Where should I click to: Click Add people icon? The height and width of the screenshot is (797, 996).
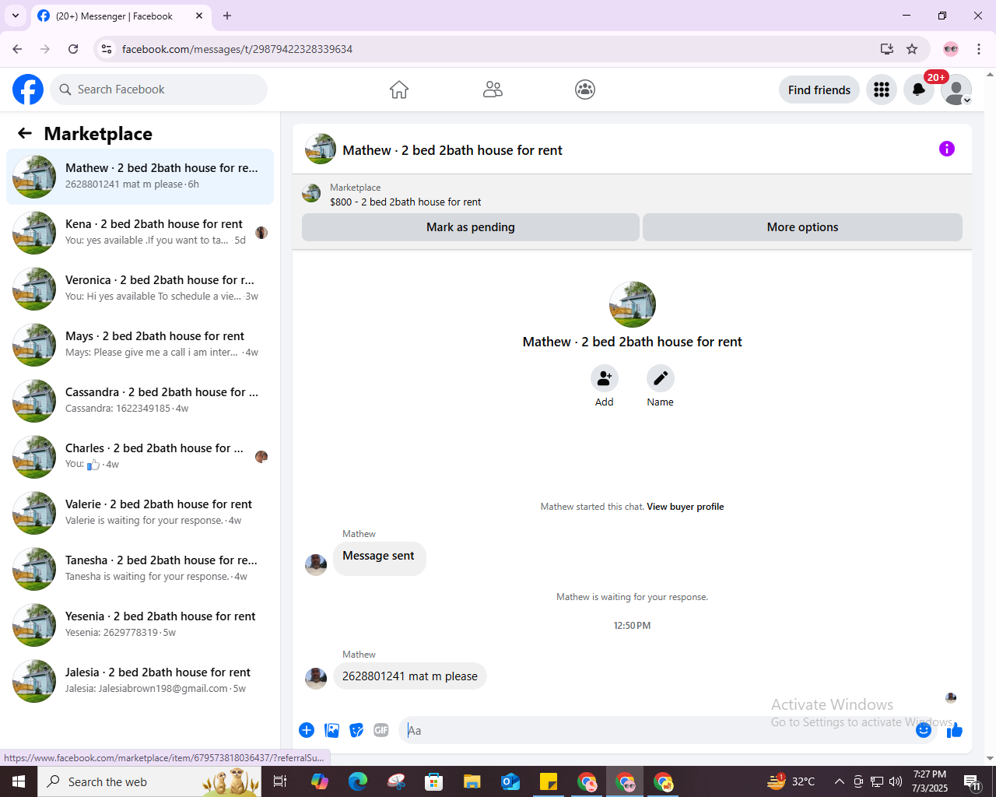point(605,378)
